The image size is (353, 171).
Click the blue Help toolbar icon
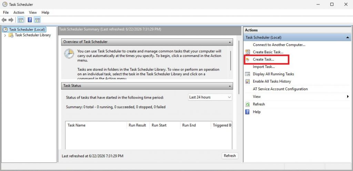pos(30,20)
